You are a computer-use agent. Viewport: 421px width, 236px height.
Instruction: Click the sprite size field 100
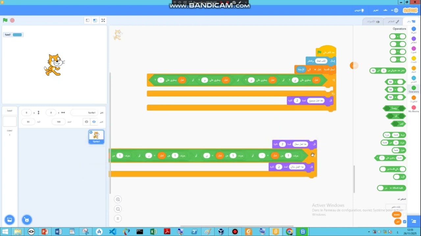[59, 122]
